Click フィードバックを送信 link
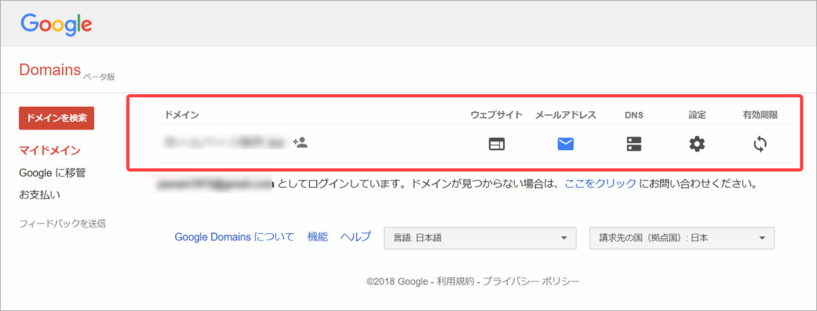Screen dimensions: 817x311 pyautogui.click(x=62, y=223)
